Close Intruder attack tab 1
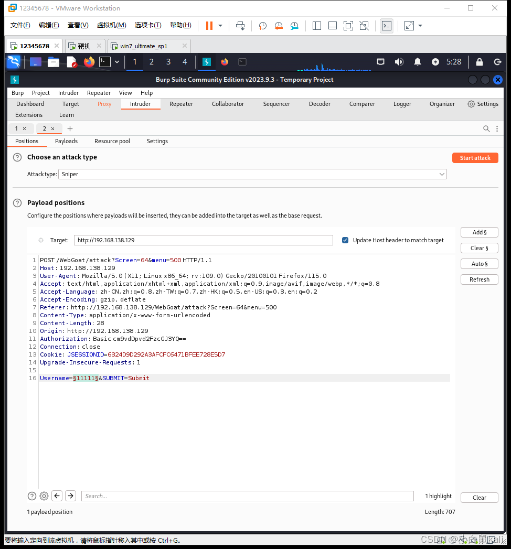The image size is (511, 549). [x=25, y=129]
